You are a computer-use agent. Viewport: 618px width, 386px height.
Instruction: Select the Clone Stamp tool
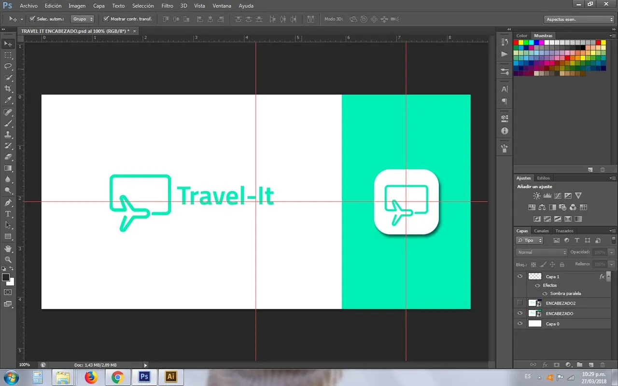coord(8,135)
